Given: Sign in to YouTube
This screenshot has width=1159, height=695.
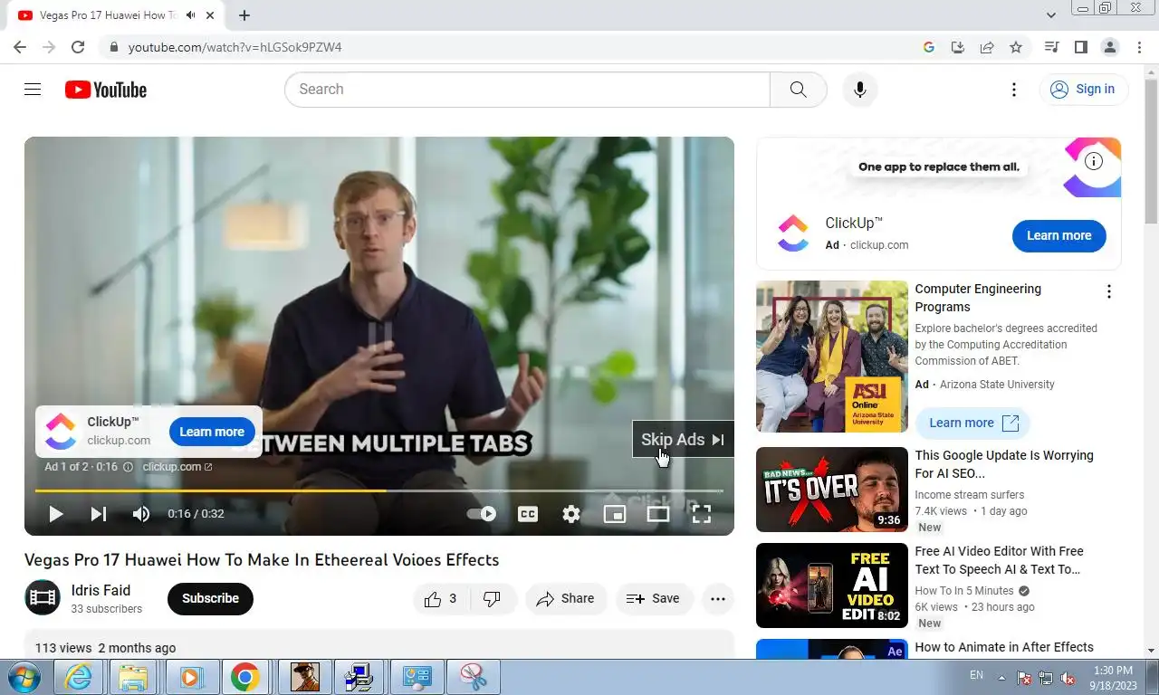Looking at the screenshot, I should 1083,90.
